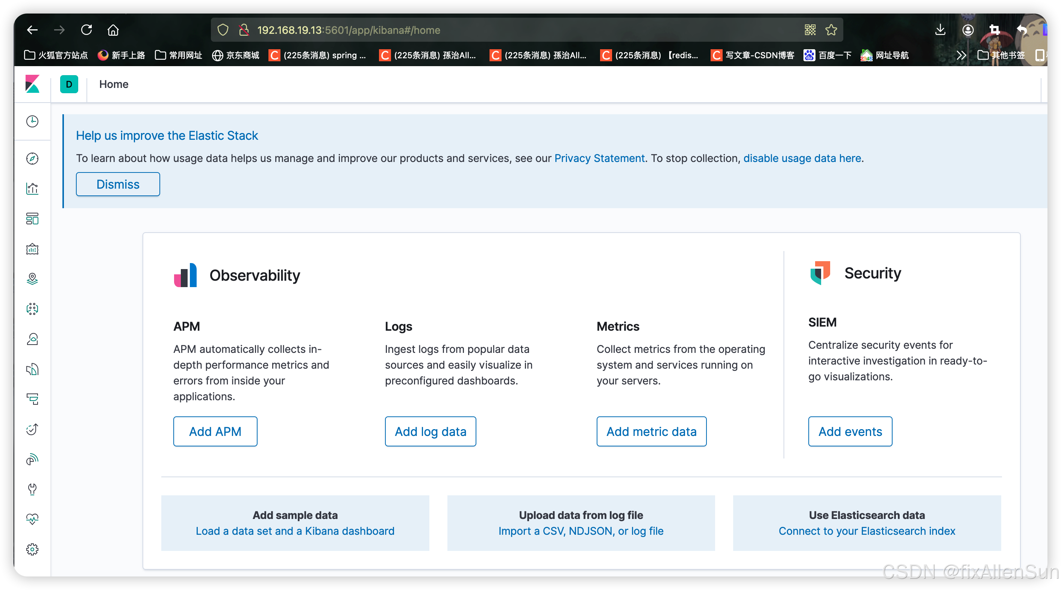
Task: Open Visualize from the sidebar chart icon
Action: [x=32, y=189]
